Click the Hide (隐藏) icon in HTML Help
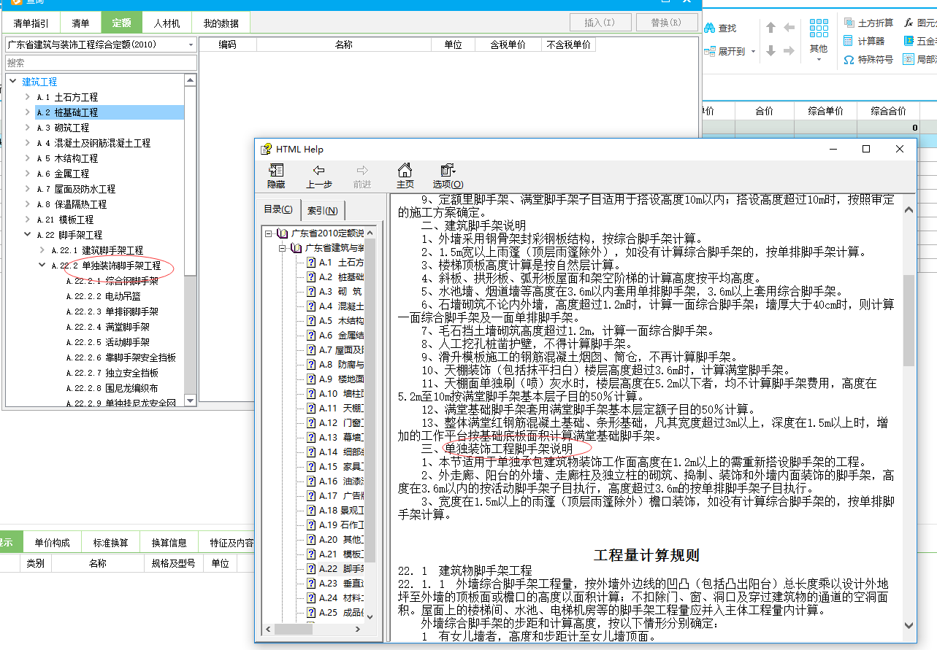937x650 pixels. [276, 170]
